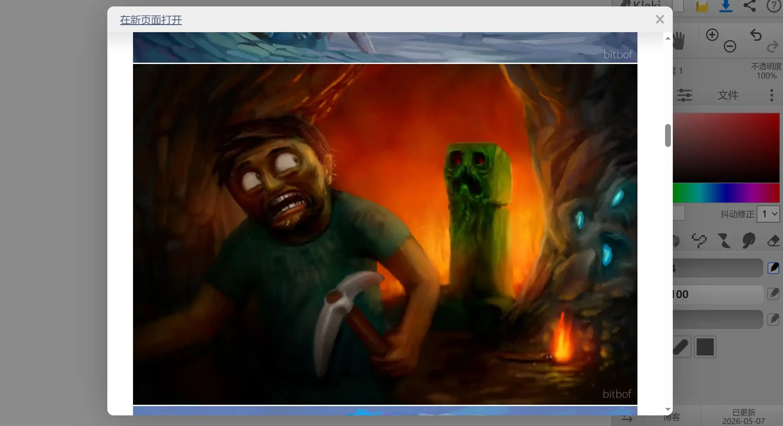This screenshot has height=426, width=783.
Task: Click the blue download save icon
Action: (726, 6)
